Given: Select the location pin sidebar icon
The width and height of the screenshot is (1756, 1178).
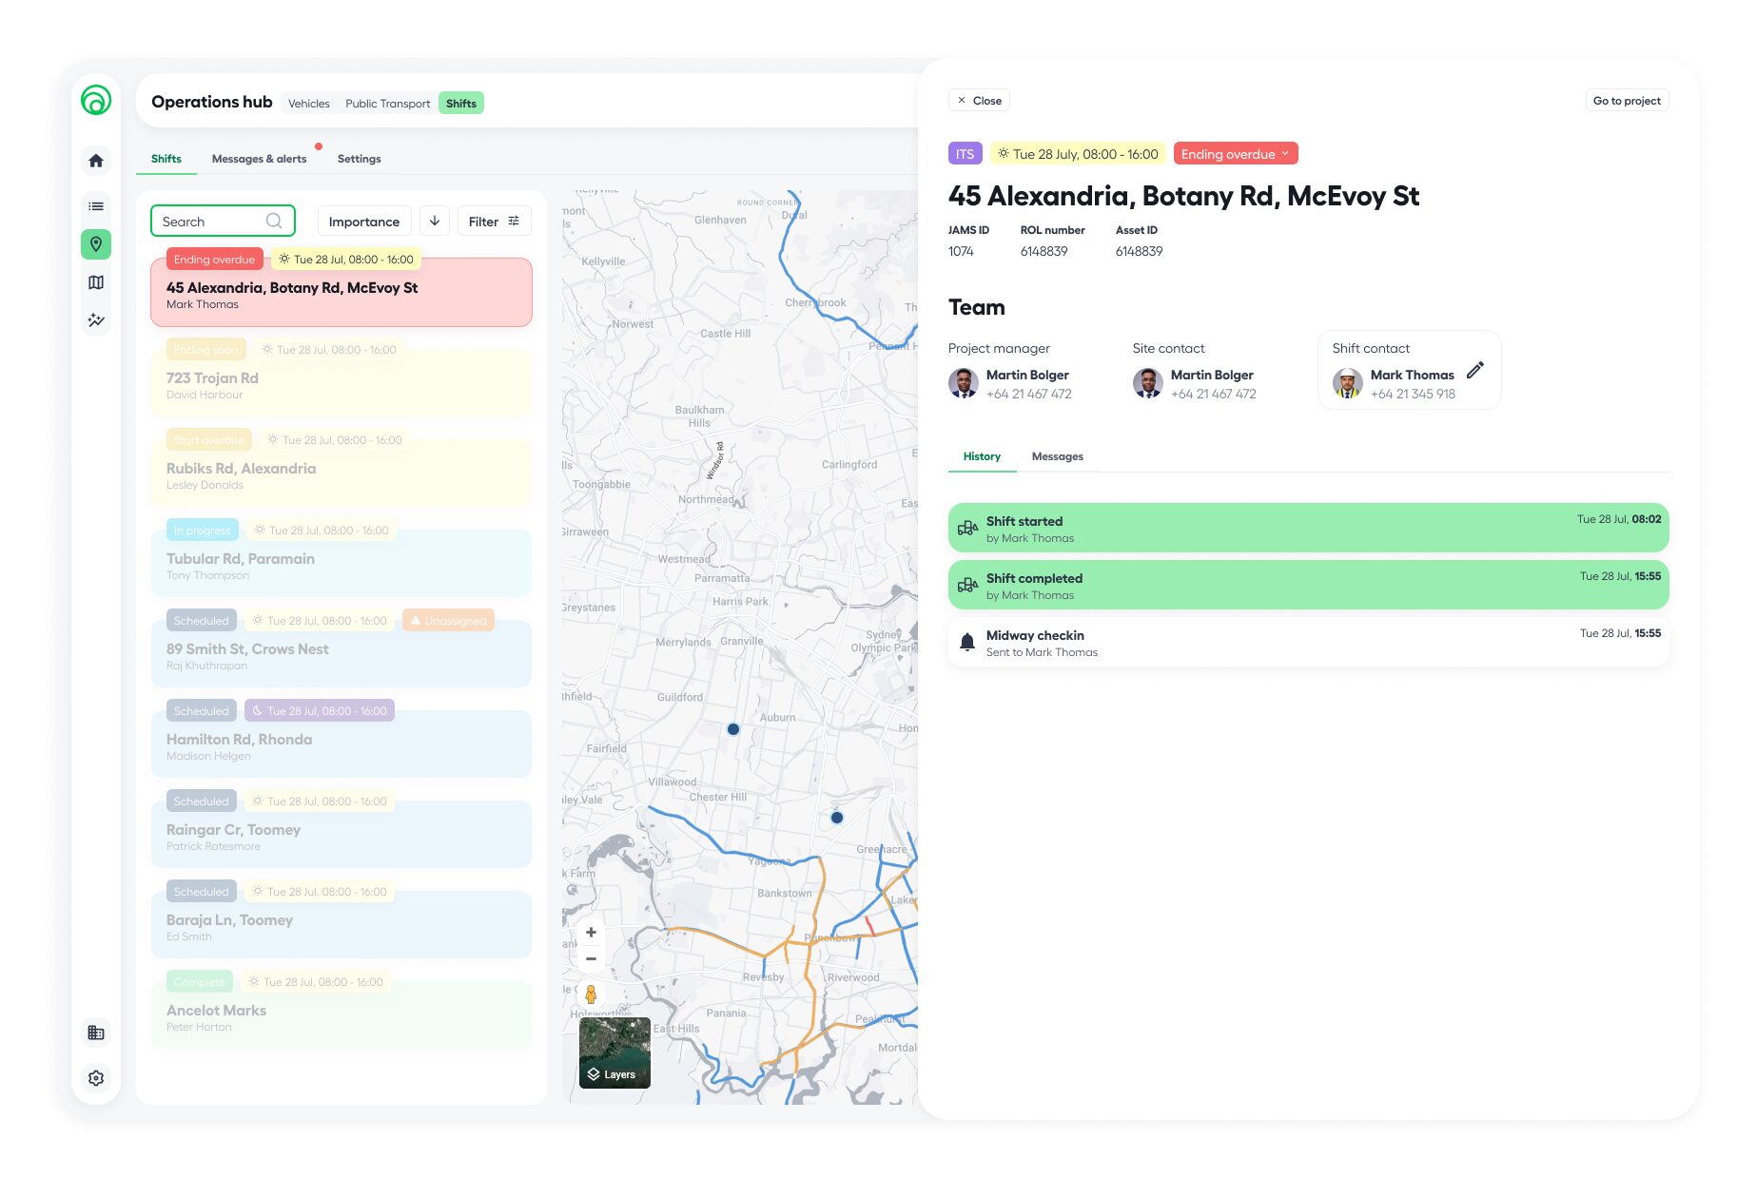Looking at the screenshot, I should click(x=96, y=244).
